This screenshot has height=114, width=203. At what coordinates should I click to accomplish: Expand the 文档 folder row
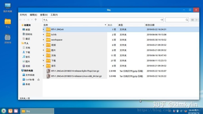click(44, 55)
